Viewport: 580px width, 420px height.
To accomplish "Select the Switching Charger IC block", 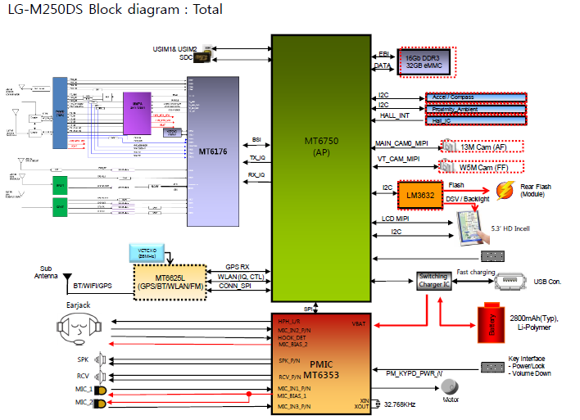I will coord(434,281).
